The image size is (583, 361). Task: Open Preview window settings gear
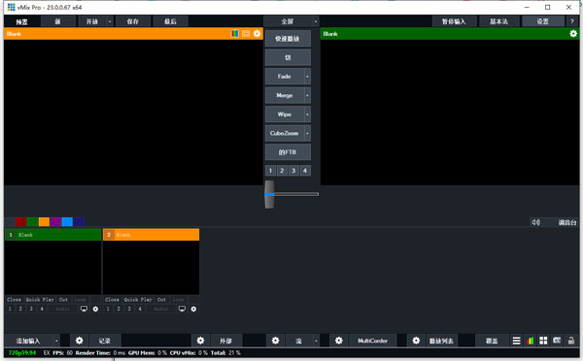click(257, 34)
